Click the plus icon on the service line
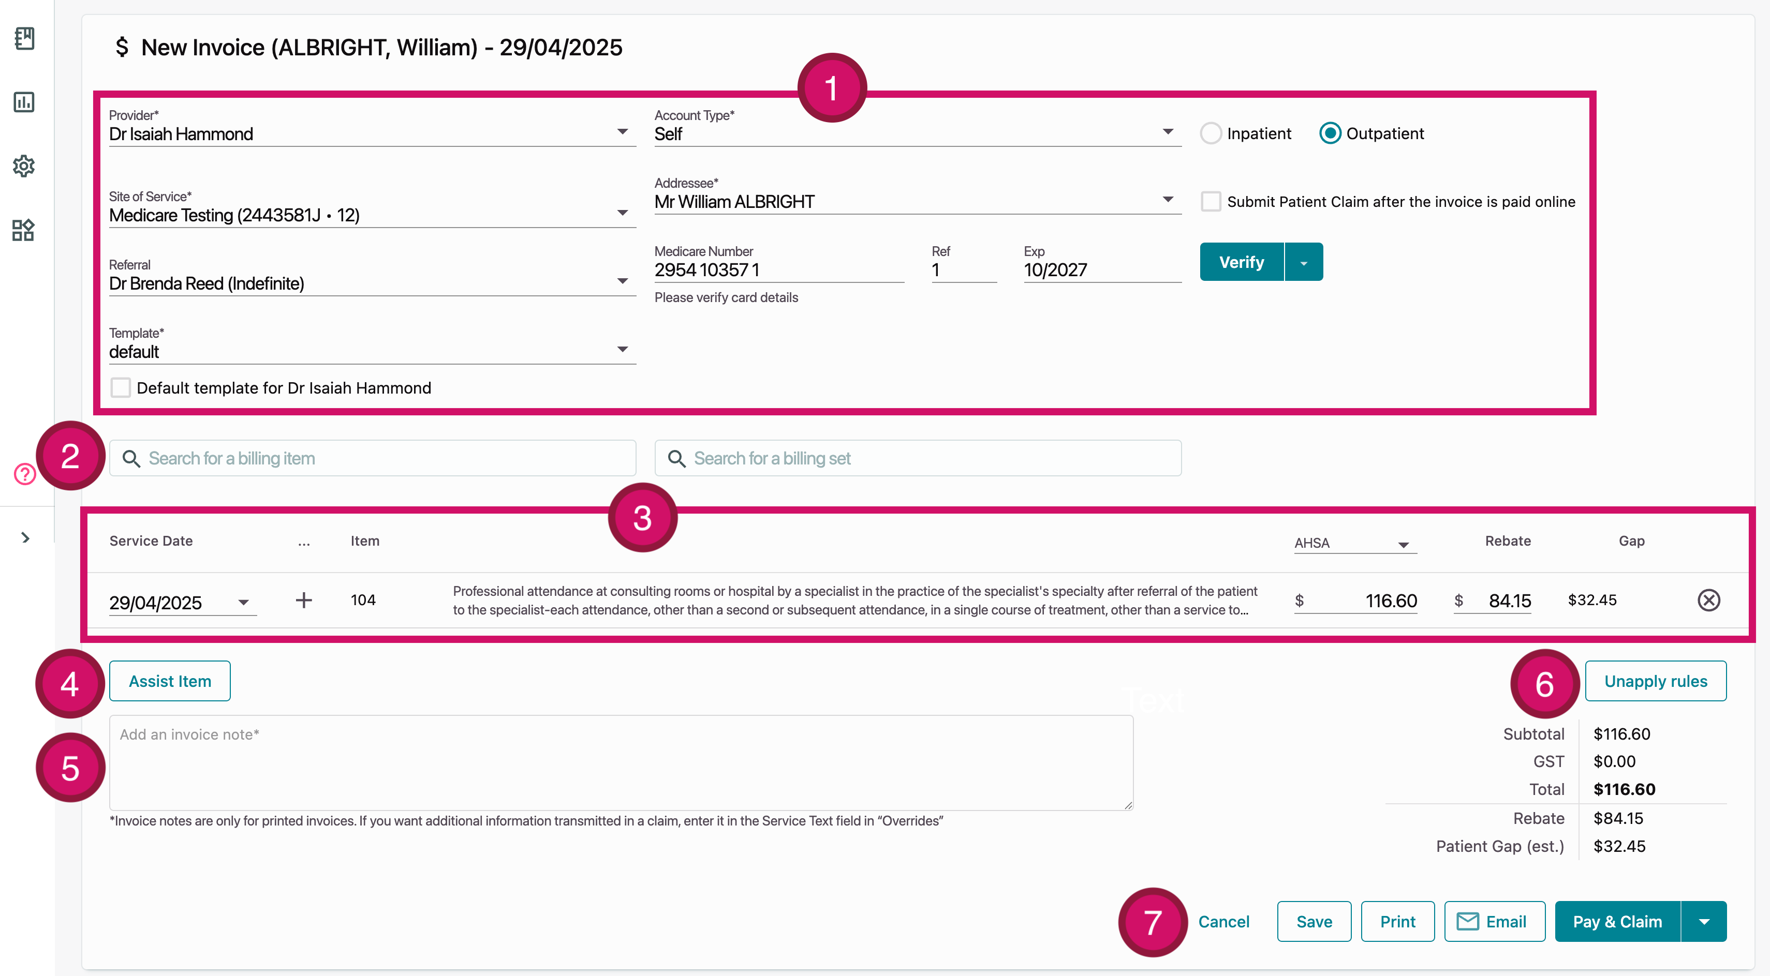The image size is (1770, 976). 304,599
